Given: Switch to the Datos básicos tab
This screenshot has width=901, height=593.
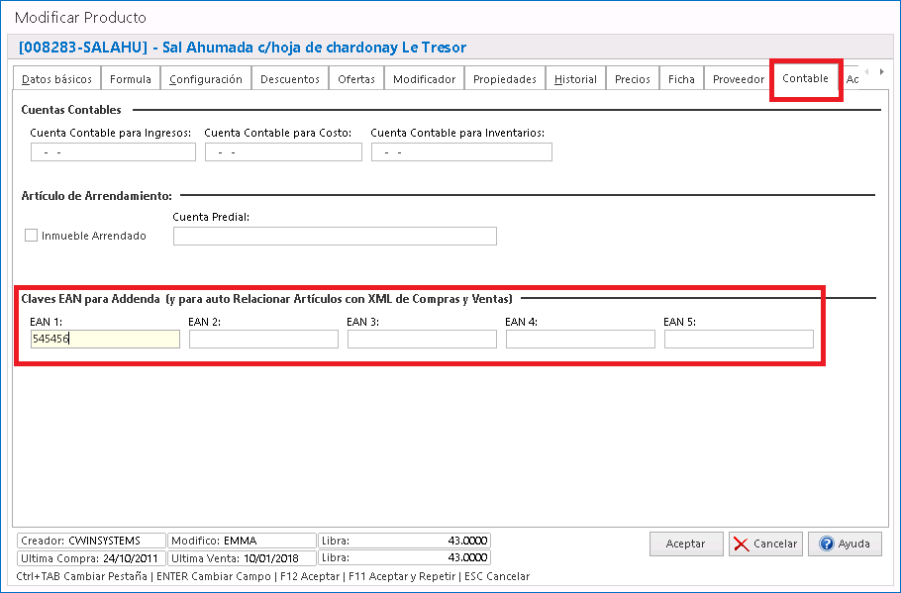Looking at the screenshot, I should pyautogui.click(x=56, y=79).
